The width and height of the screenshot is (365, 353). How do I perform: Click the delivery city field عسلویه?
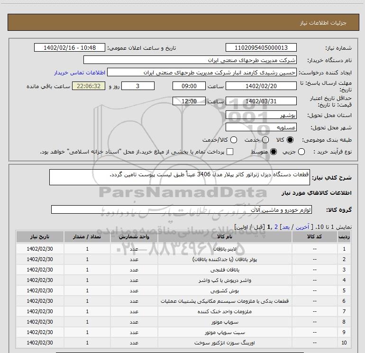[x=261, y=127]
